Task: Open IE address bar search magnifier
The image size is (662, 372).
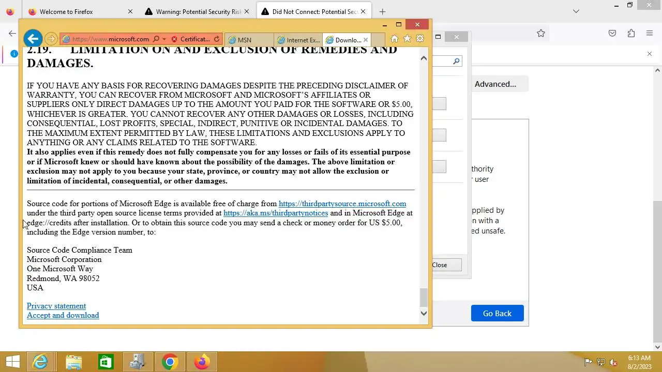Action: coord(156,39)
